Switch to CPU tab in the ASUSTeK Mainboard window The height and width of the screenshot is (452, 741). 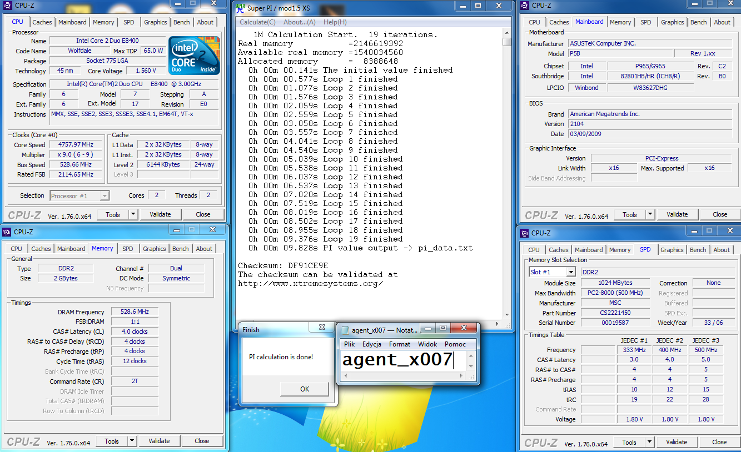coord(534,22)
